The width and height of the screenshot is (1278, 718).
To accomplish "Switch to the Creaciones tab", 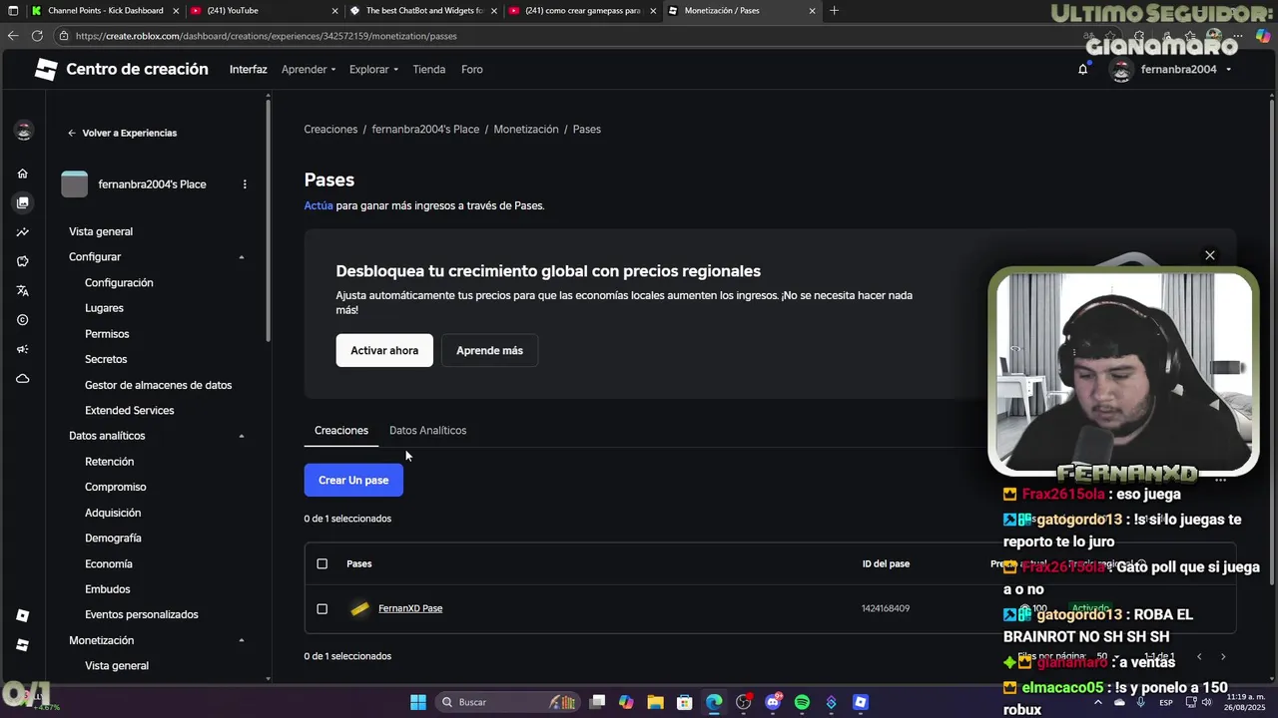I will pos(341,431).
